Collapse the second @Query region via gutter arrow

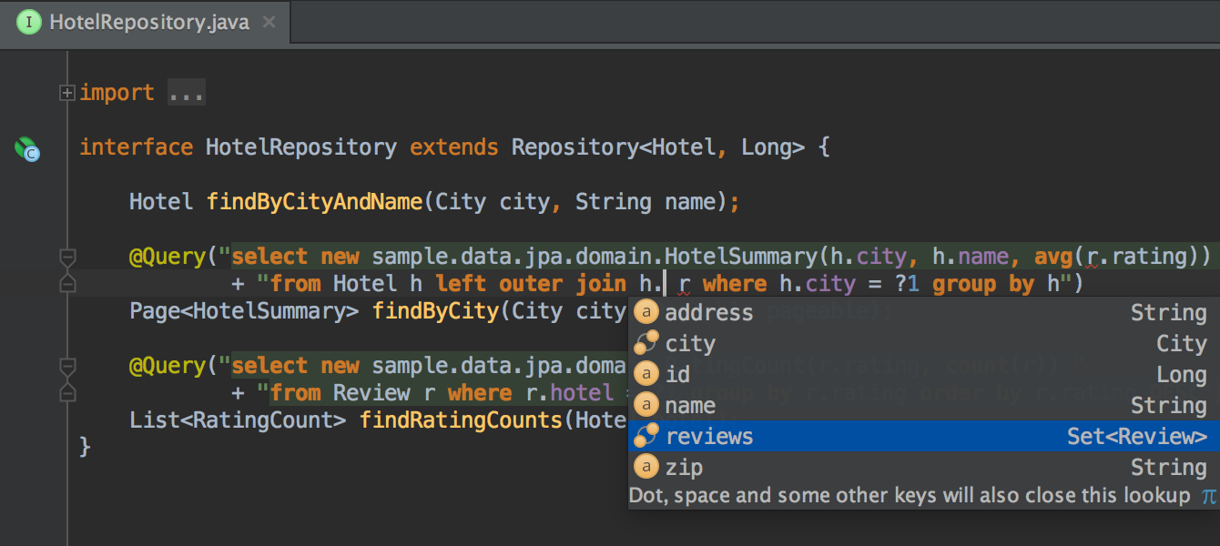point(66,366)
